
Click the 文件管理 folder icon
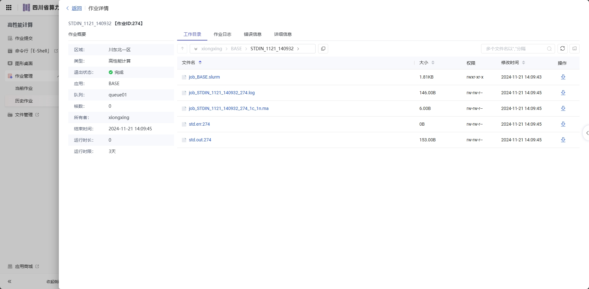pos(10,115)
